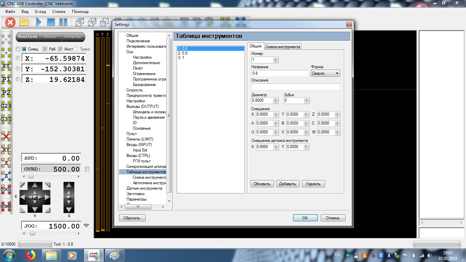The height and width of the screenshot is (262, 466).
Task: Start the program with the play icon
Action: (39, 23)
